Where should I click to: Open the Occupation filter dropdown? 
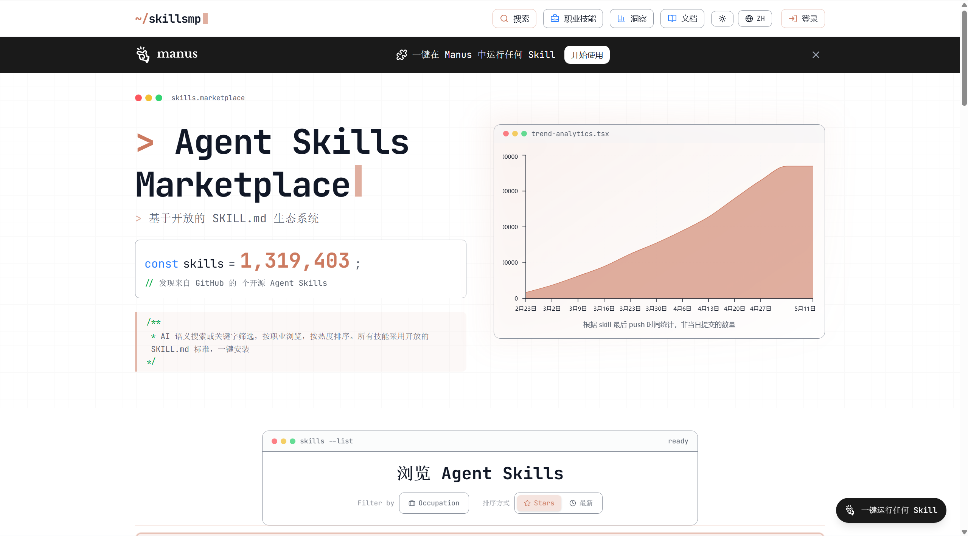(434, 503)
